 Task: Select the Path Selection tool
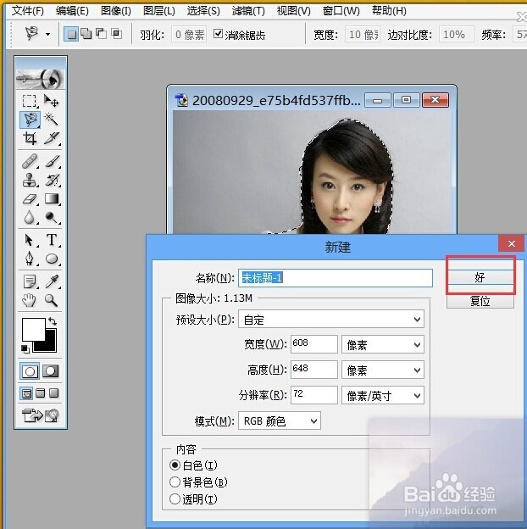coord(30,240)
